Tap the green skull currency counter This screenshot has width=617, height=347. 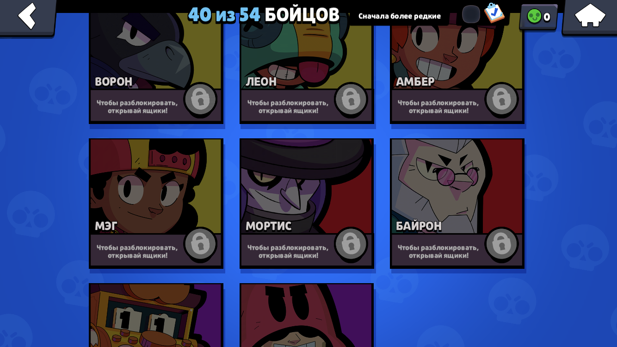tap(538, 17)
